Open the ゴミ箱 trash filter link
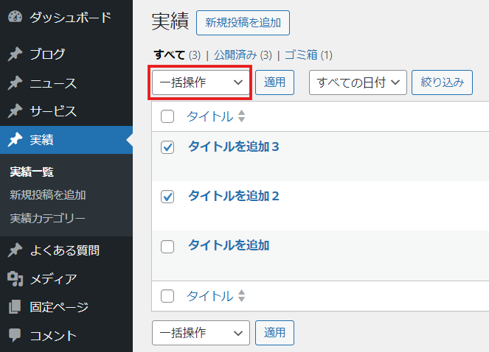Screen dimensions: 489x352 (x=301, y=55)
